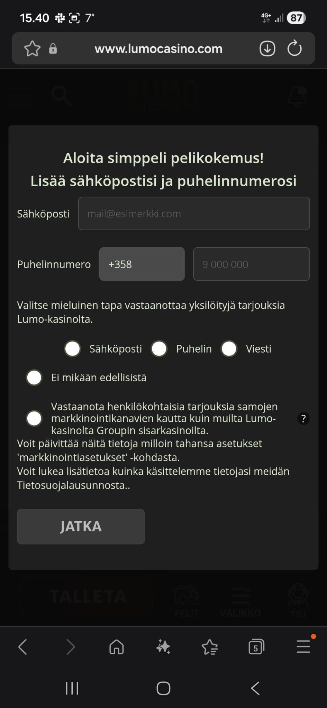The image size is (327, 708).
Task: Tap the help question mark icon
Action: point(303,419)
